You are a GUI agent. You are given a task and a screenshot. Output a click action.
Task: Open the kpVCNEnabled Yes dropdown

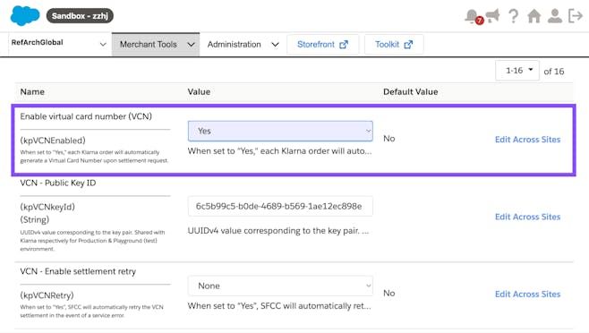point(280,131)
